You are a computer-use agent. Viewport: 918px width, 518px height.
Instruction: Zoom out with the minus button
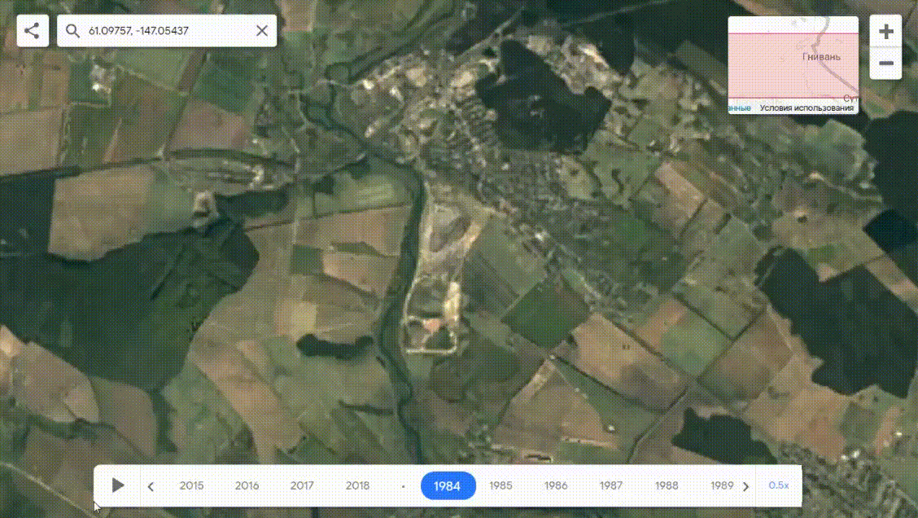[886, 64]
